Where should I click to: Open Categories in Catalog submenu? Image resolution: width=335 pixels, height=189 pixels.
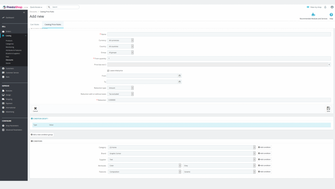(10, 44)
